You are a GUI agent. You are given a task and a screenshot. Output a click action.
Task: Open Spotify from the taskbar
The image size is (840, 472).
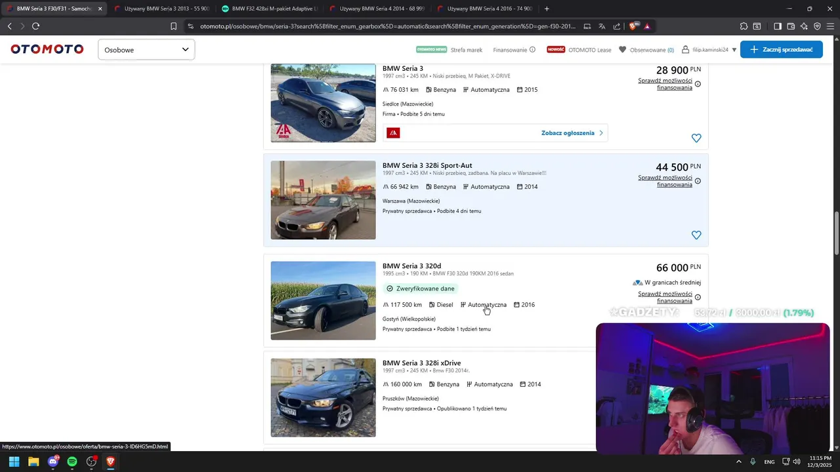pyautogui.click(x=72, y=462)
